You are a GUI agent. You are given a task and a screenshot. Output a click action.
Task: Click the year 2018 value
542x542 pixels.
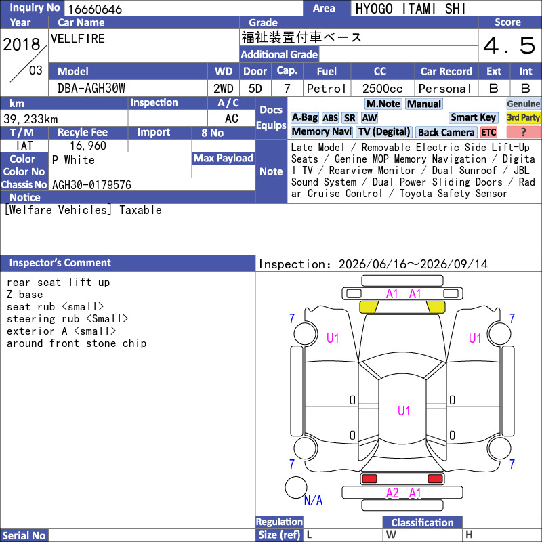tap(22, 45)
